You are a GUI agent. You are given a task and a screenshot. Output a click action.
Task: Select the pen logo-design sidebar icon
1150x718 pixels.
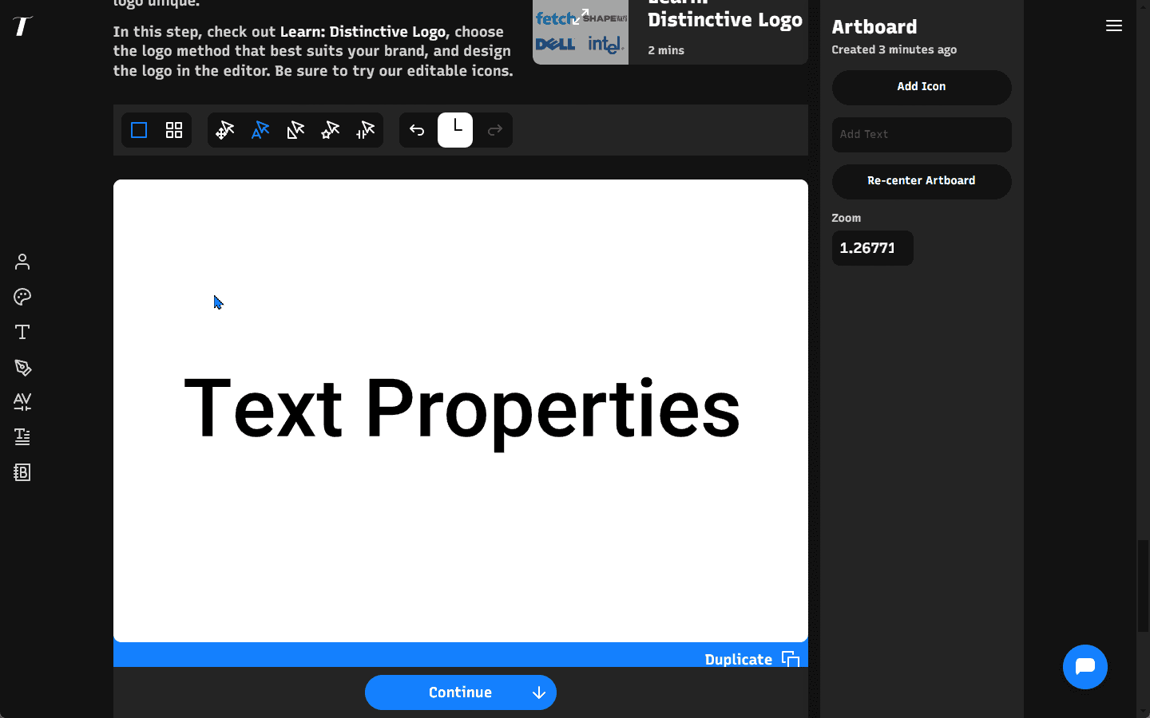[x=22, y=367]
